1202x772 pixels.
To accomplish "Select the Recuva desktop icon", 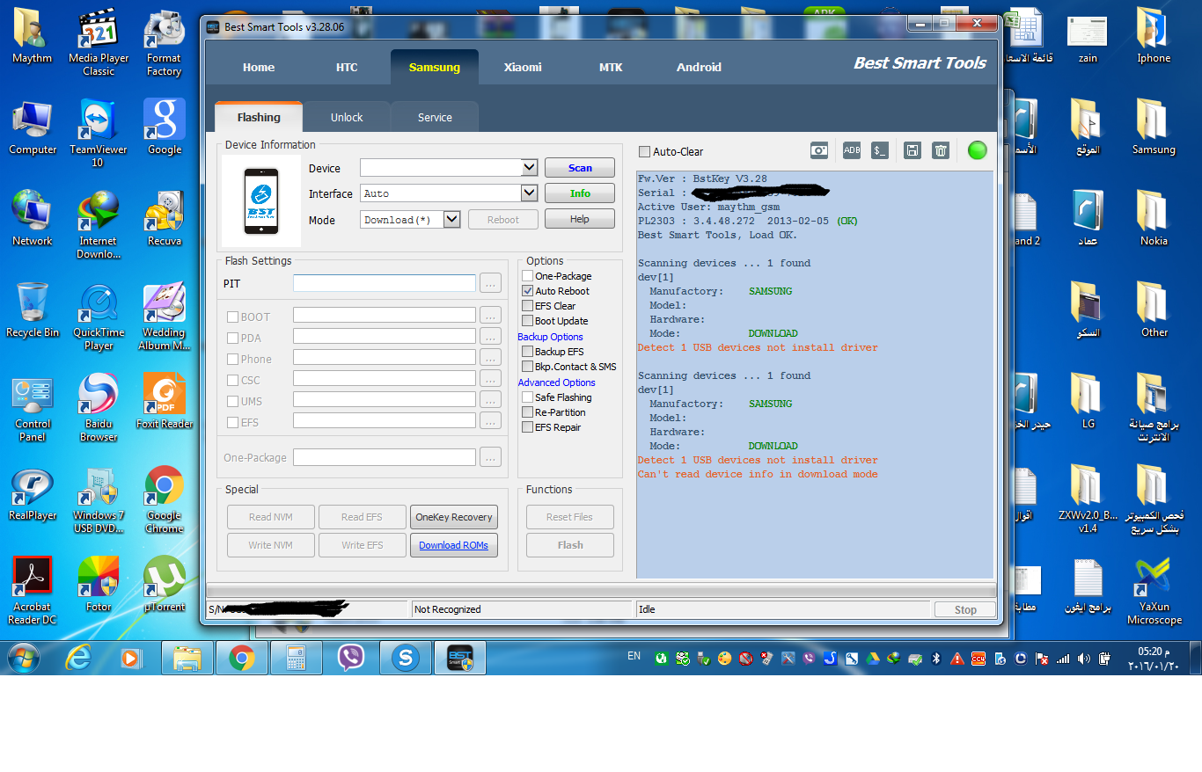I will pyautogui.click(x=164, y=219).
